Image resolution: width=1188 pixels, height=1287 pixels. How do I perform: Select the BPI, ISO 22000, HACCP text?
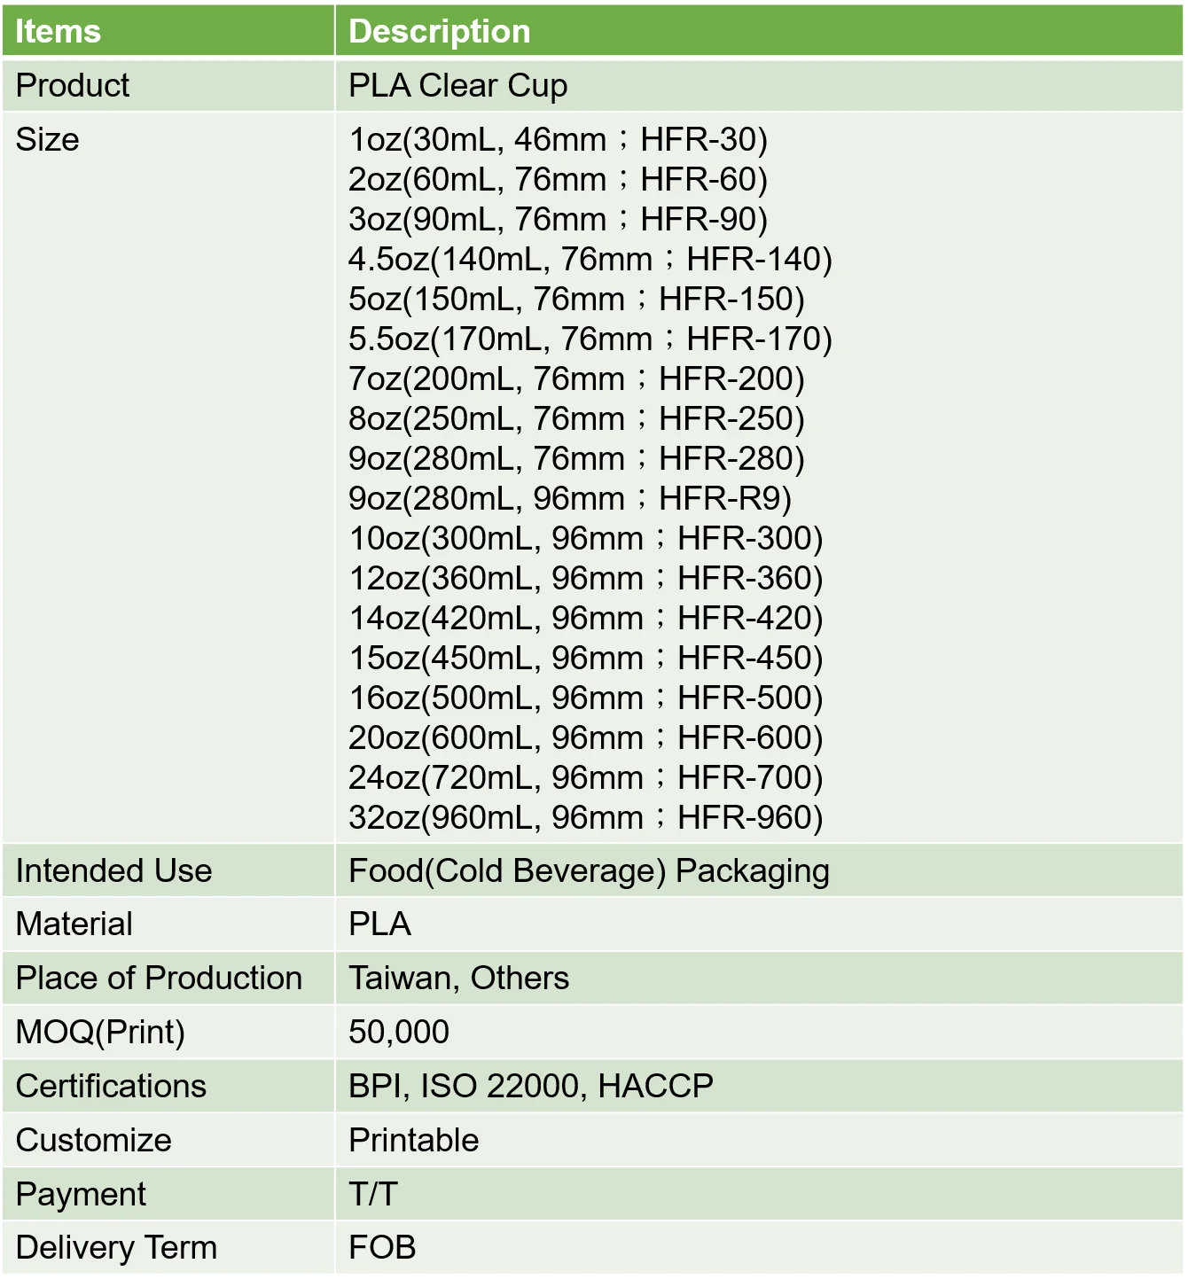click(530, 1087)
